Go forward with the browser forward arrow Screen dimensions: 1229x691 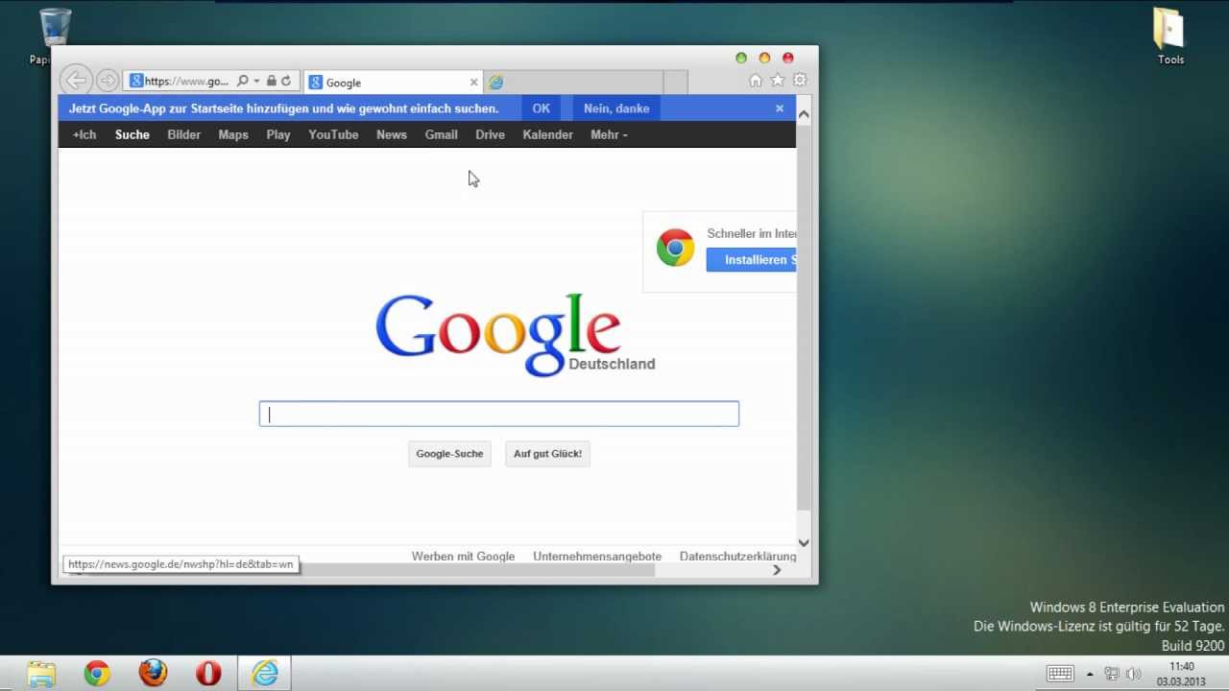click(x=108, y=81)
